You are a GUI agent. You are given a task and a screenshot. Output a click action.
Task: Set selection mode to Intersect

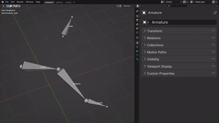point(19,6)
